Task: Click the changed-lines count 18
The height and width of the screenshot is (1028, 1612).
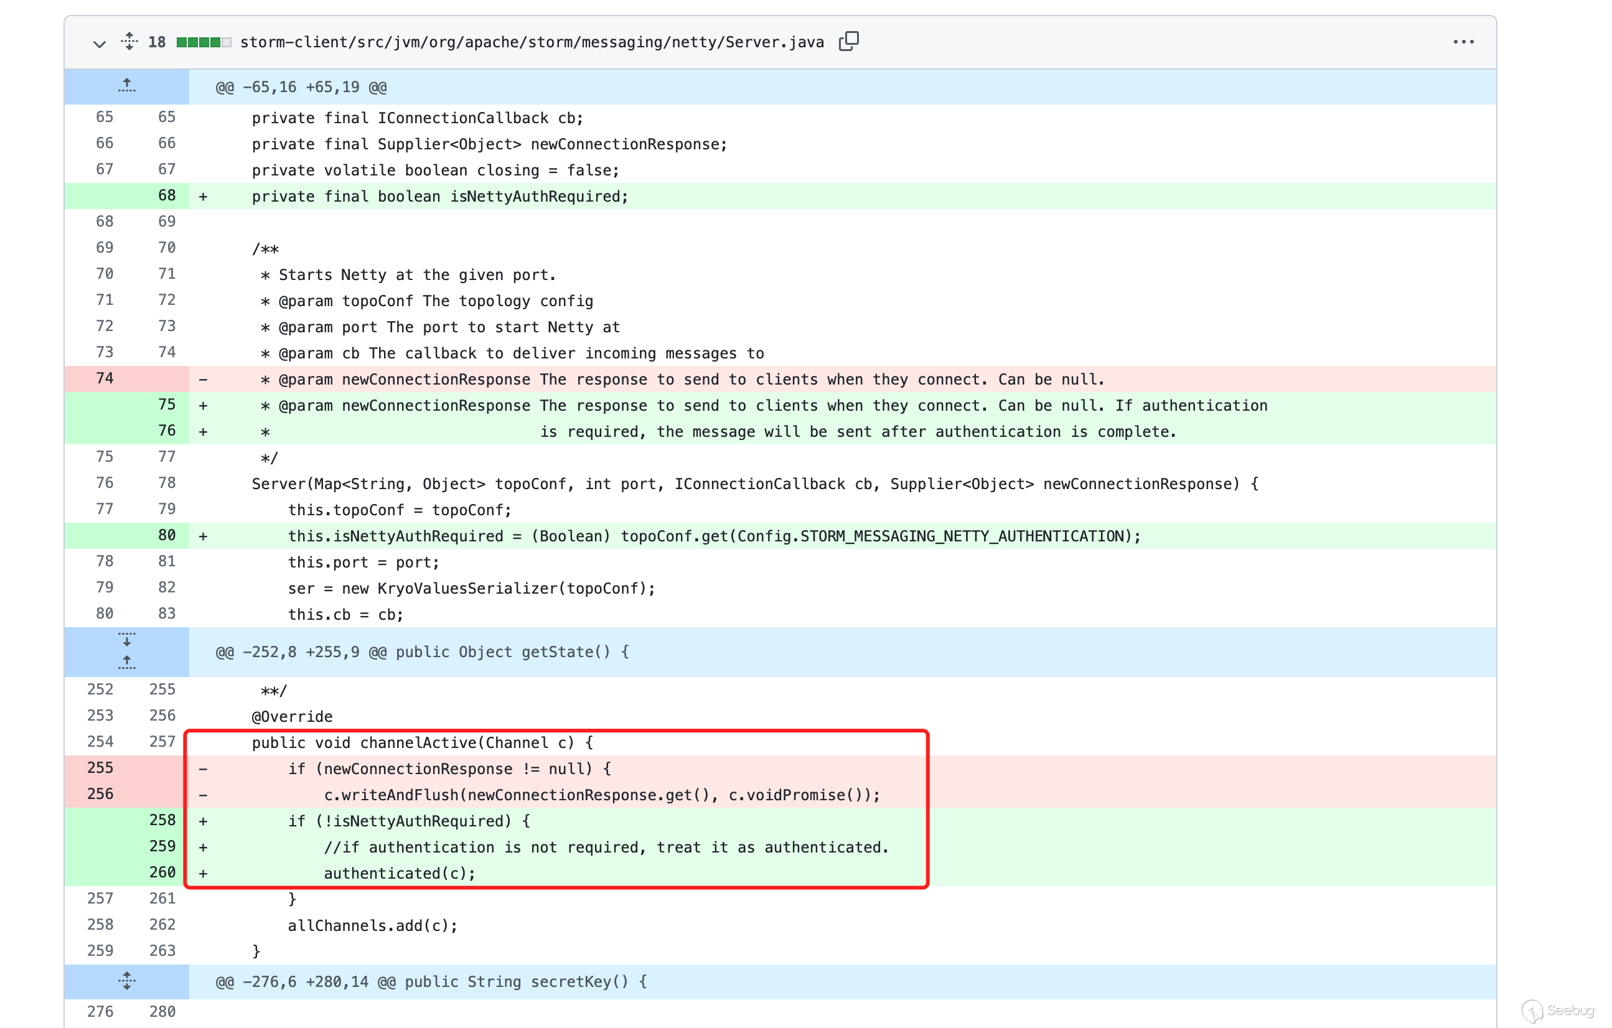Action: pos(157,42)
